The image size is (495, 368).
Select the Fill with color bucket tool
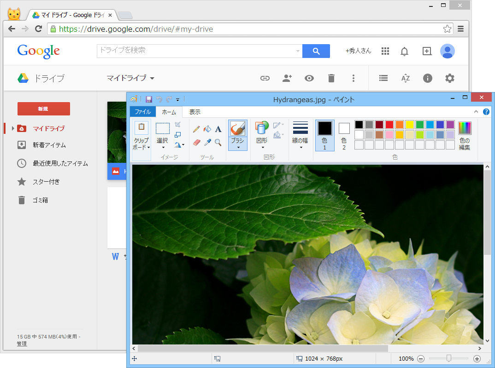pos(207,129)
